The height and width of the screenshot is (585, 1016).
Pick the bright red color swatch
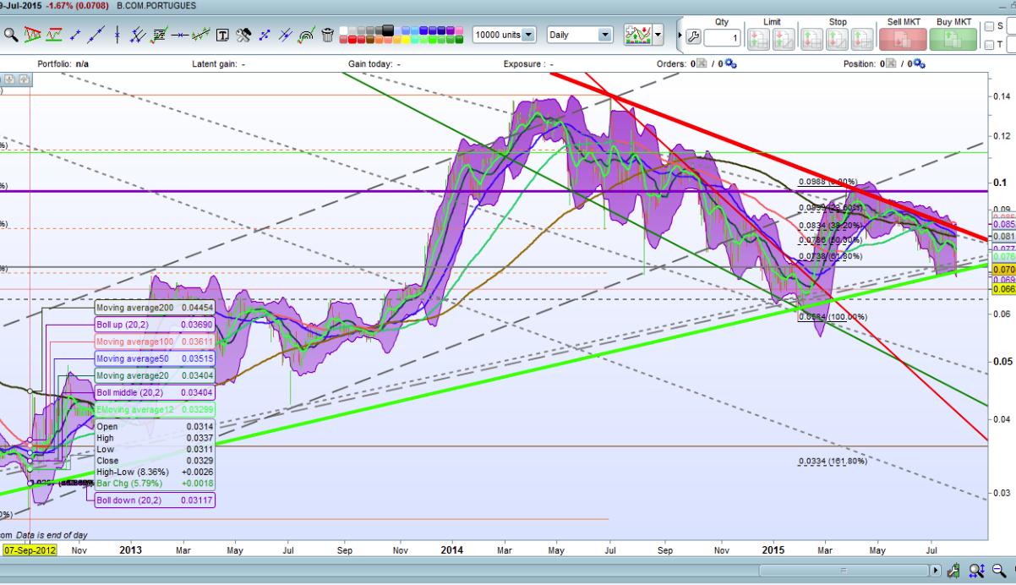[x=352, y=39]
